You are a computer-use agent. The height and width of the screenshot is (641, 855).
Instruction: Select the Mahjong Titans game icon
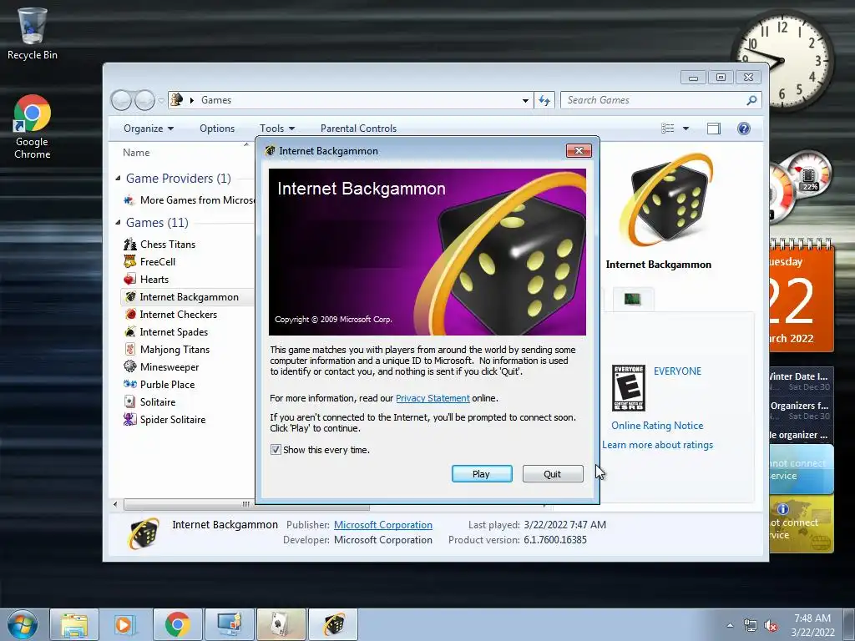click(129, 349)
